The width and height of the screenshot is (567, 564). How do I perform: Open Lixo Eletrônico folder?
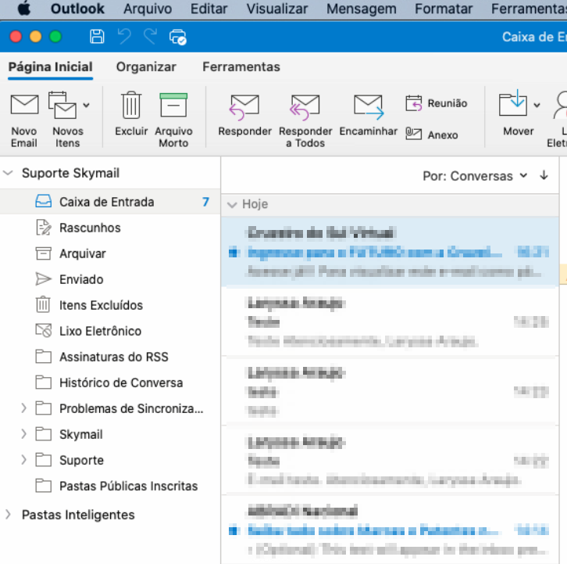110,331
